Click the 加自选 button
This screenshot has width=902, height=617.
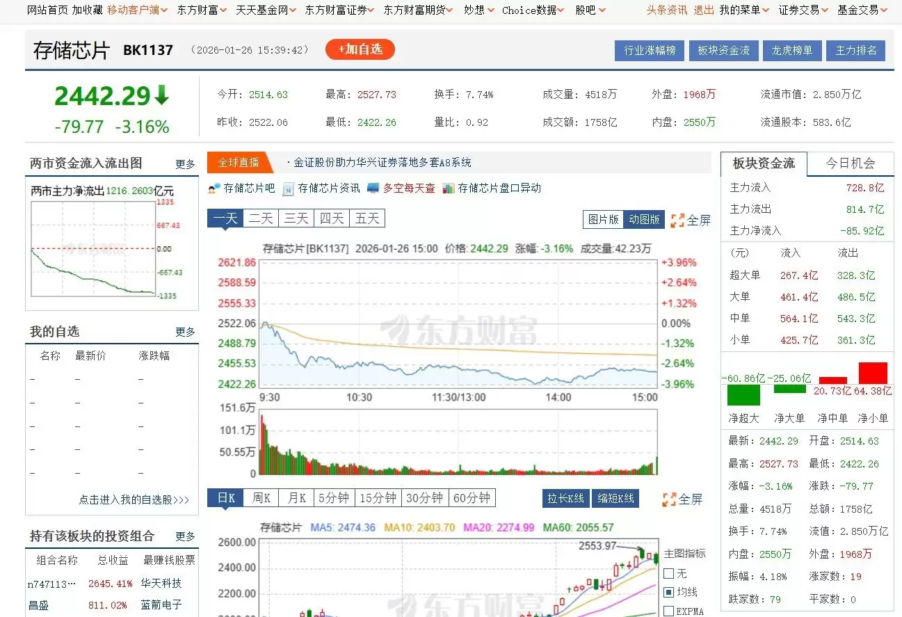click(x=360, y=49)
